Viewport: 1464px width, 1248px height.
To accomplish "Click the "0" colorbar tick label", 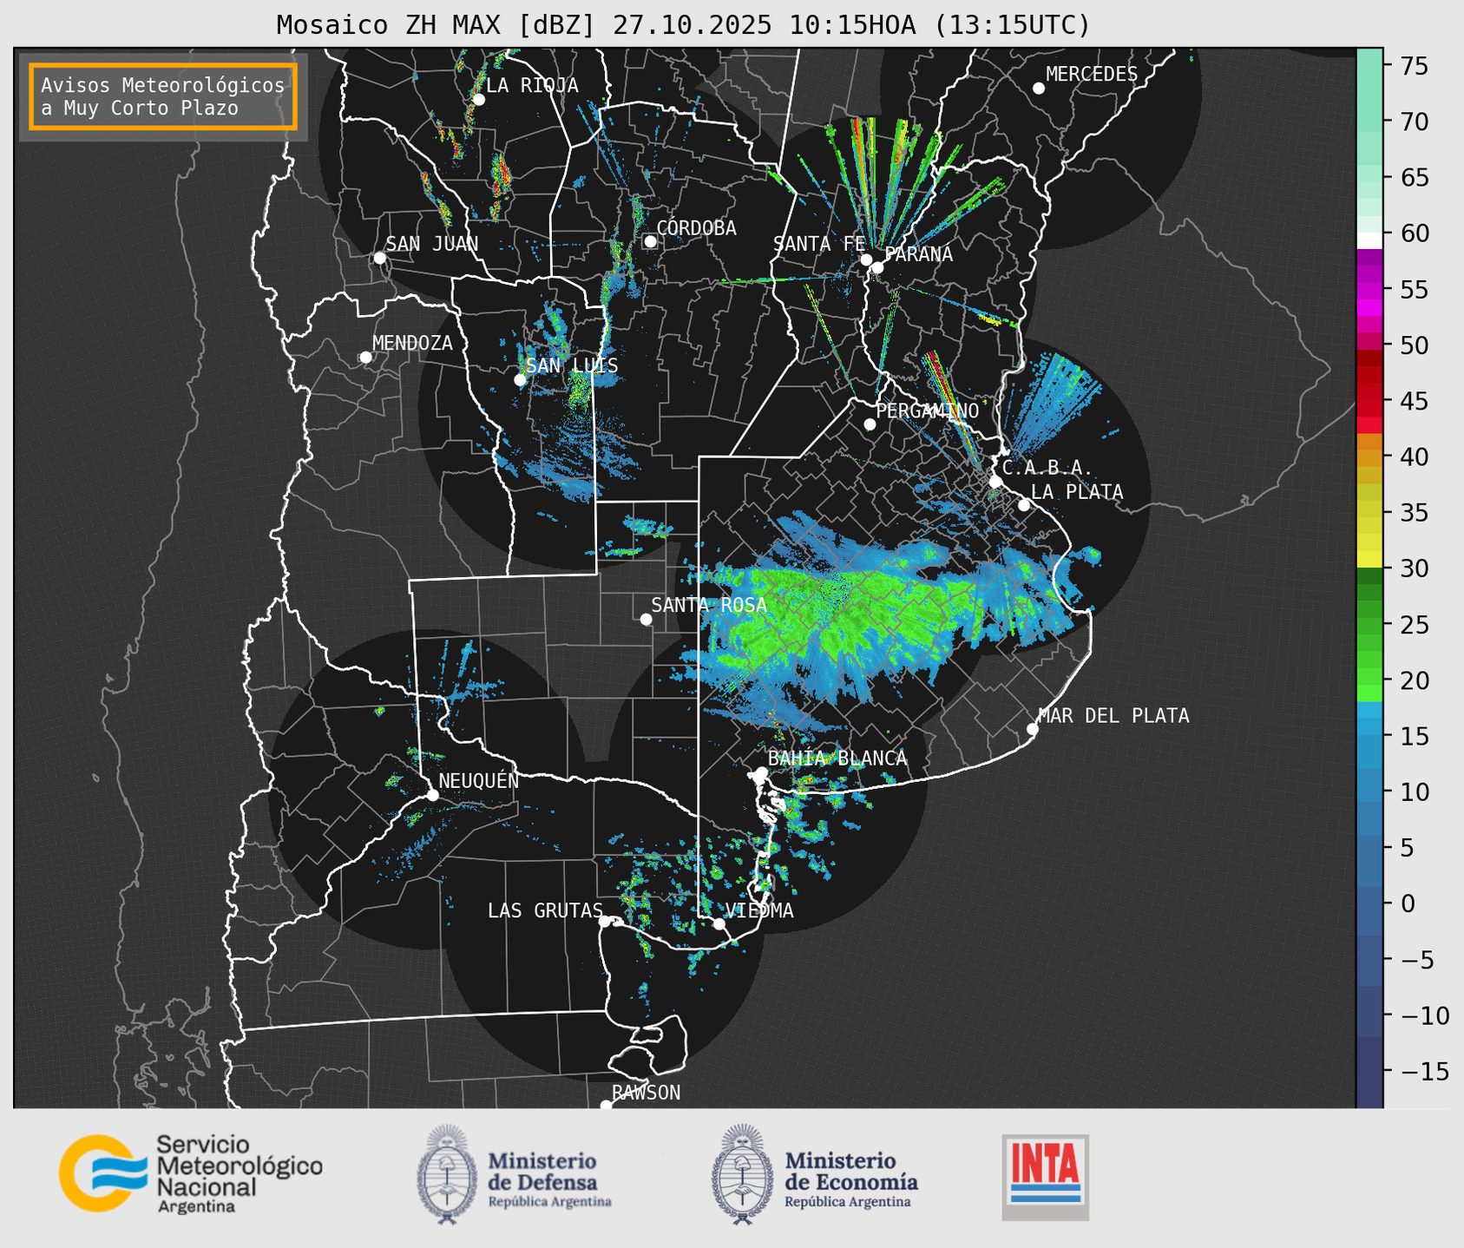I will tap(1408, 903).
